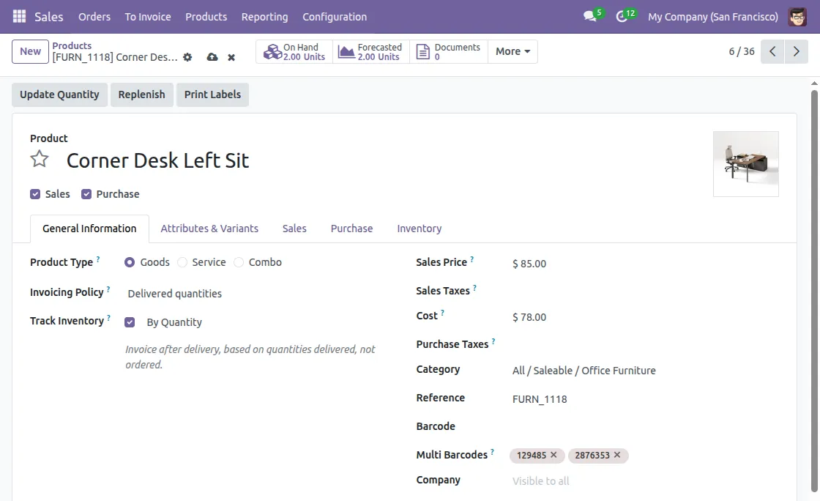Uncheck By Quantity track inventory
Screen dimensions: 820x501
coord(130,322)
